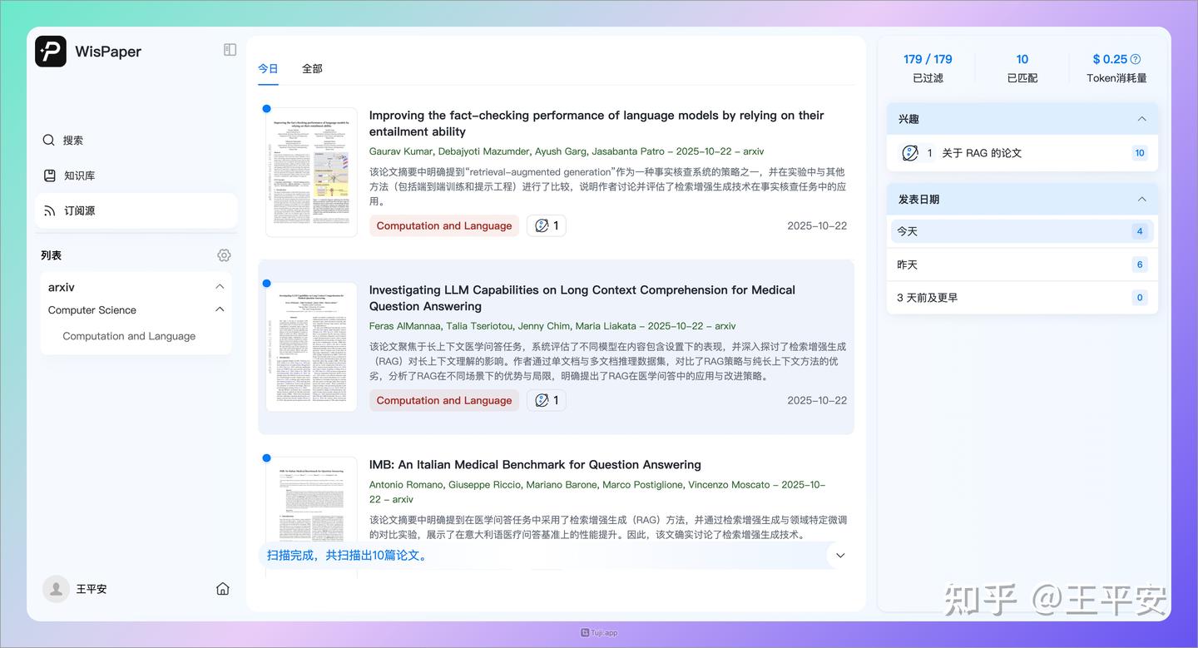Click the home icon beside 王平安
Viewport: 1198px width, 648px height.
[222, 587]
